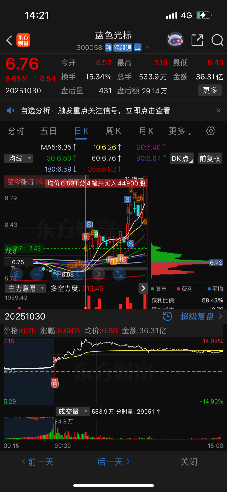
Task: Tap the 金额 36.31亿 turnover value
Action: (x=209, y=77)
